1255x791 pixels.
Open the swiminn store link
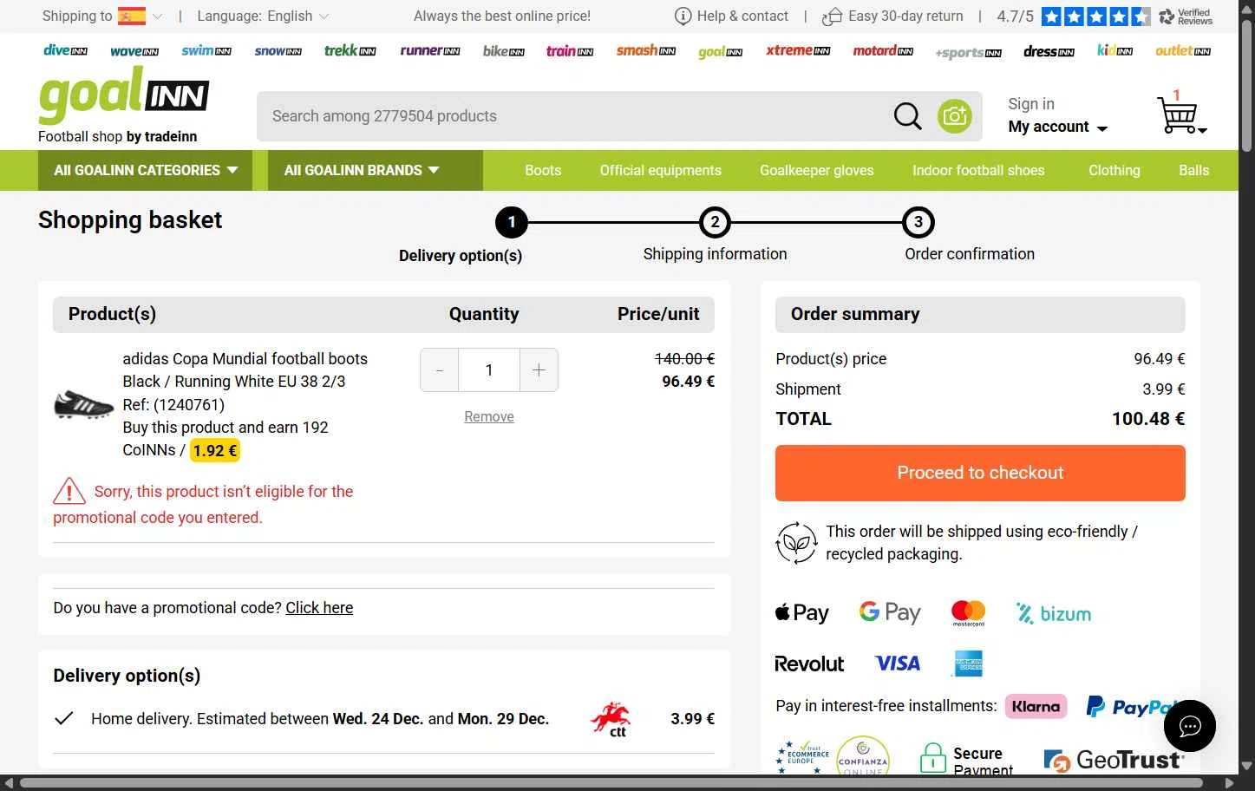tap(206, 51)
